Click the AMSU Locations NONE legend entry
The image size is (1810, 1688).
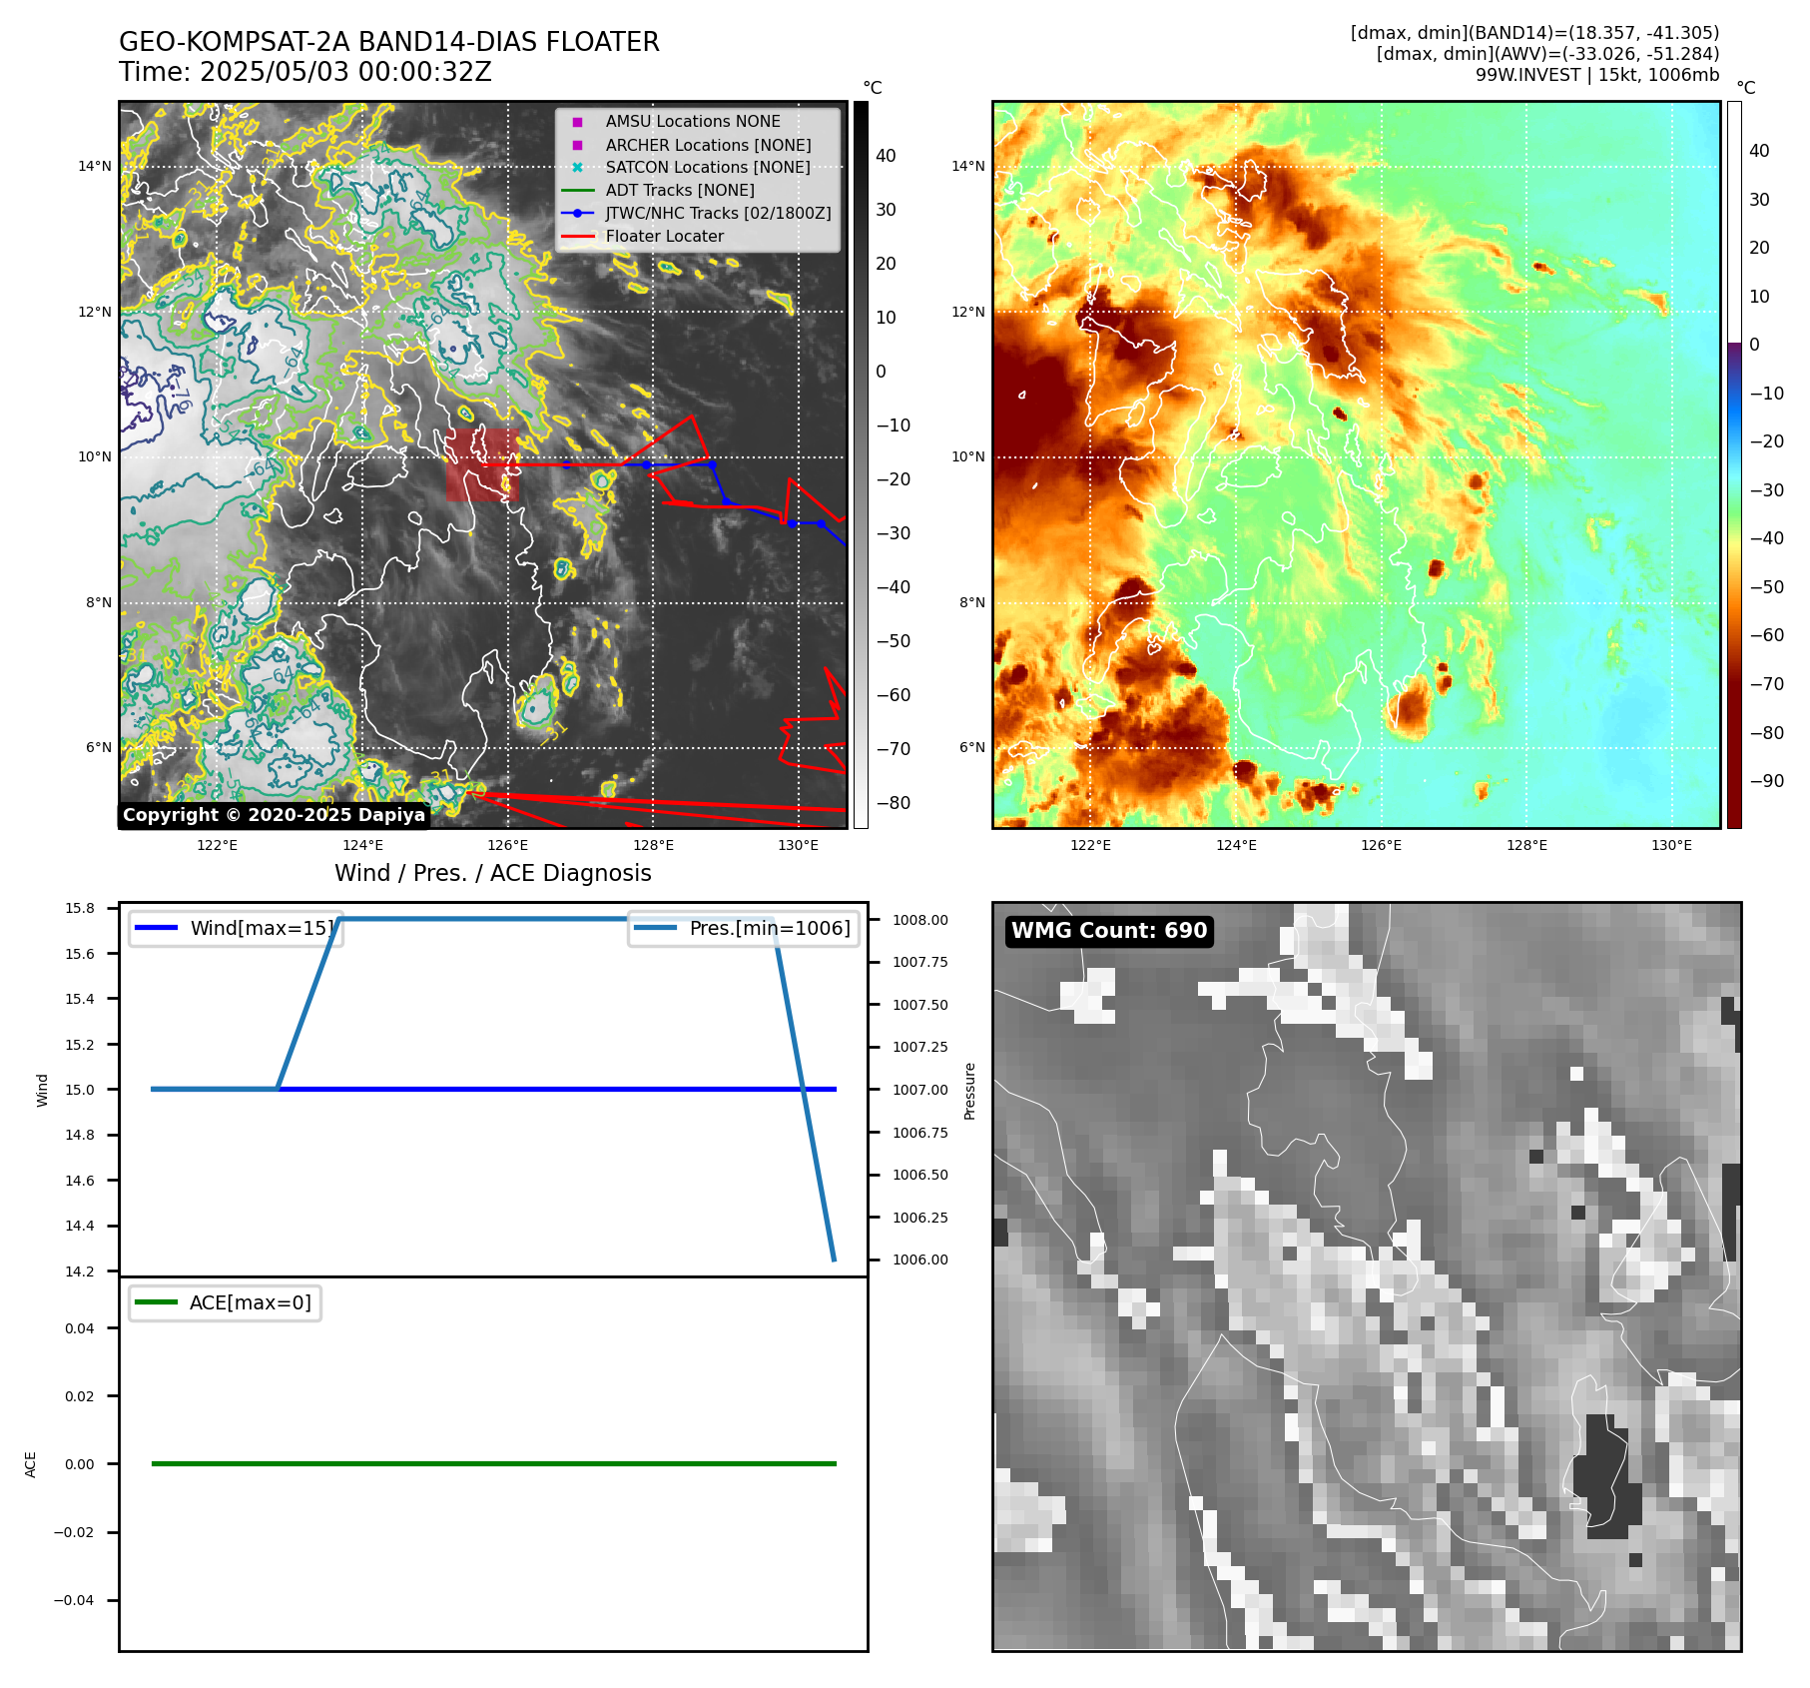693,121
